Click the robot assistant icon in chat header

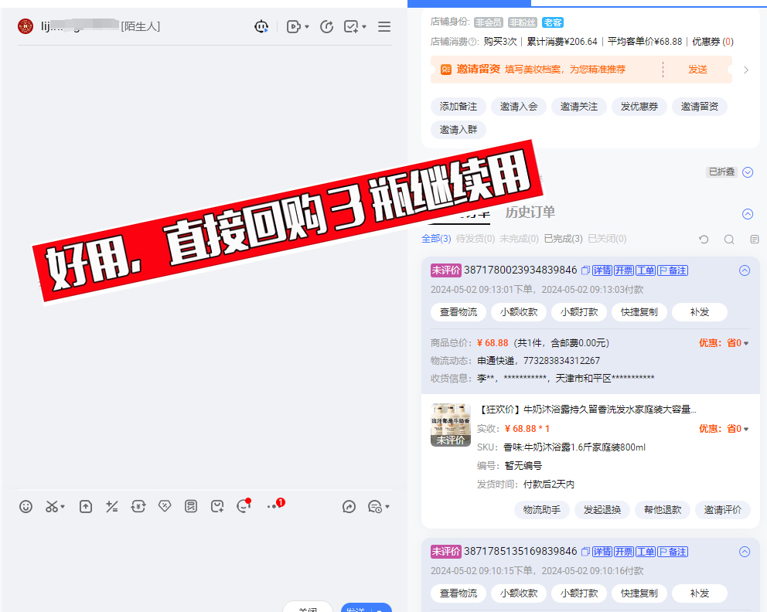(x=261, y=26)
